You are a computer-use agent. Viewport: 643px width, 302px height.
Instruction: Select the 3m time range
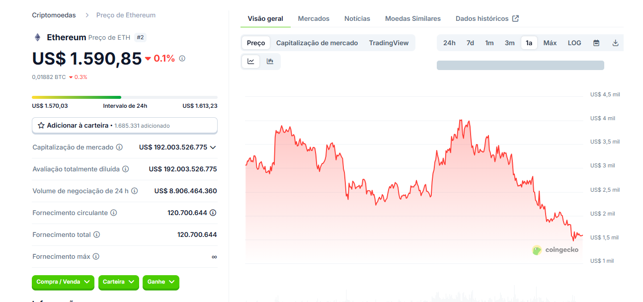click(510, 43)
